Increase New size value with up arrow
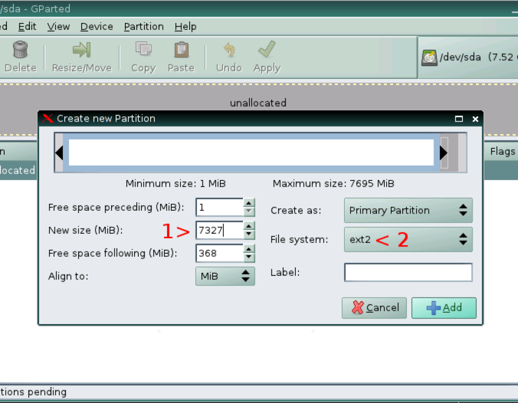The width and height of the screenshot is (518, 403). pos(249,226)
